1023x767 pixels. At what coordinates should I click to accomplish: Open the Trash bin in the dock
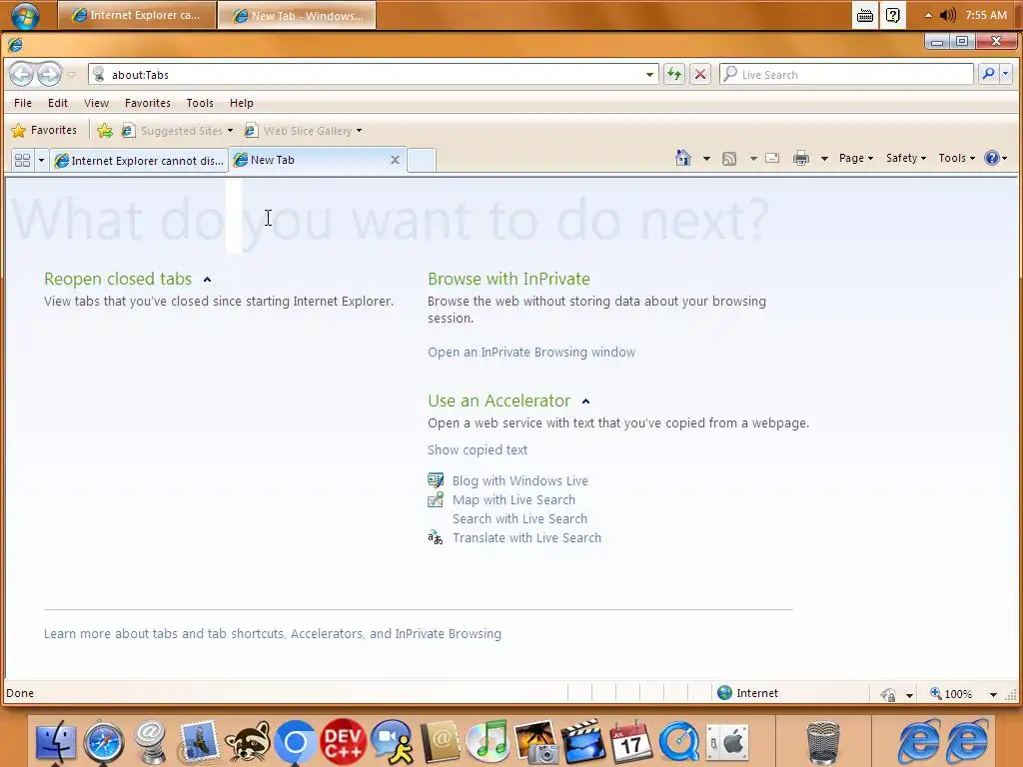tap(823, 742)
